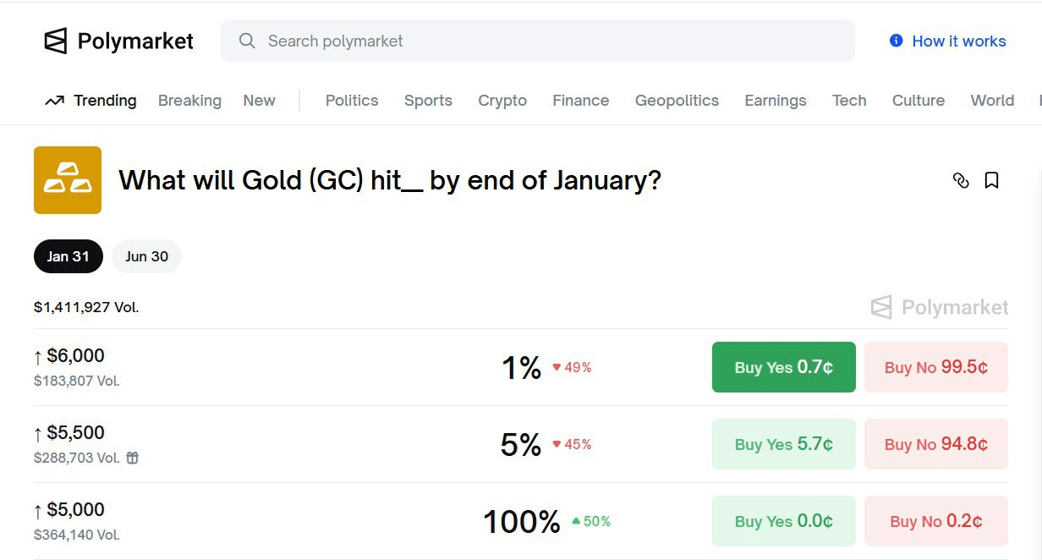Click Buy Yes 0.7¢ for $6,000
The image size is (1042, 560).
pyautogui.click(x=783, y=367)
